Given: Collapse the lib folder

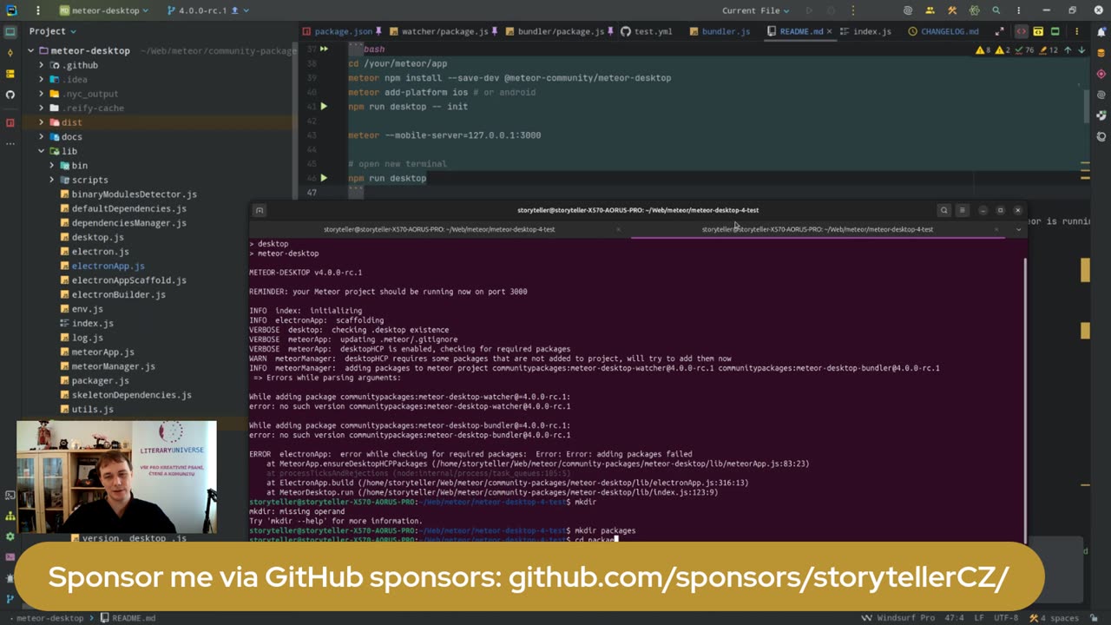Looking at the screenshot, I should (41, 151).
